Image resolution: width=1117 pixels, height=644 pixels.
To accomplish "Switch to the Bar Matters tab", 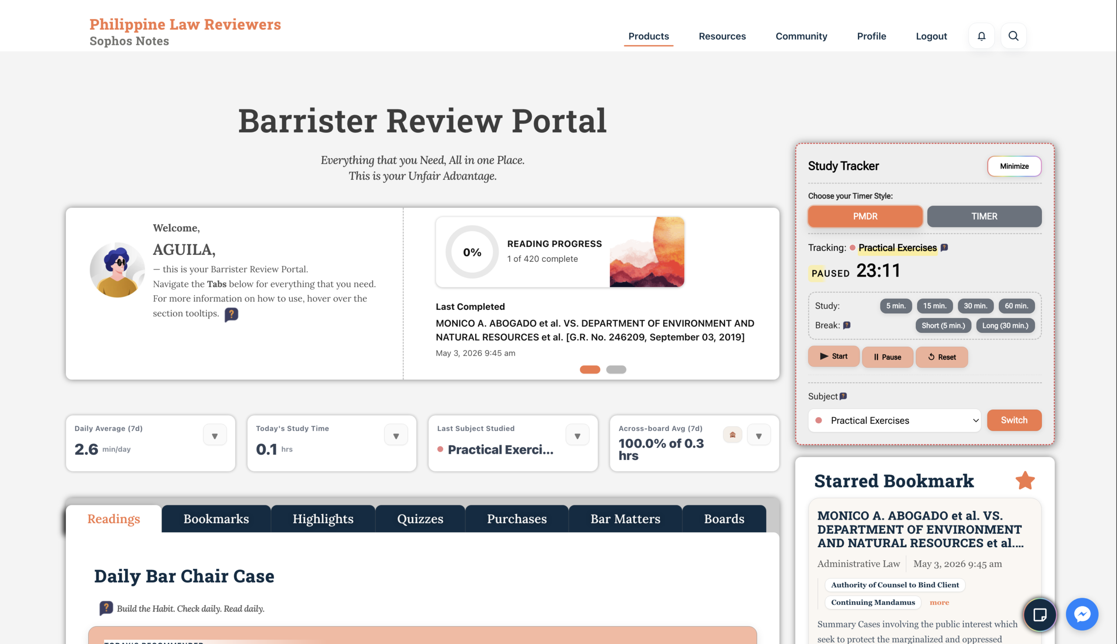I will click(625, 518).
